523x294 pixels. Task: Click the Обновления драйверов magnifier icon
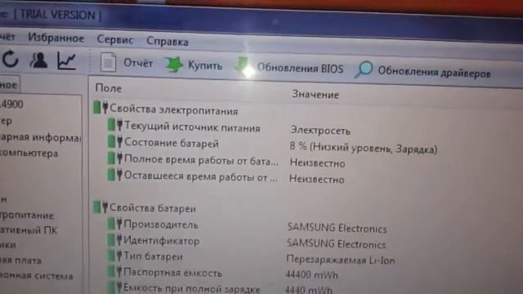[x=364, y=69]
